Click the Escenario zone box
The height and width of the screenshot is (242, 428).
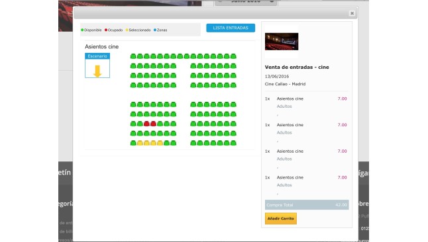[x=97, y=65]
